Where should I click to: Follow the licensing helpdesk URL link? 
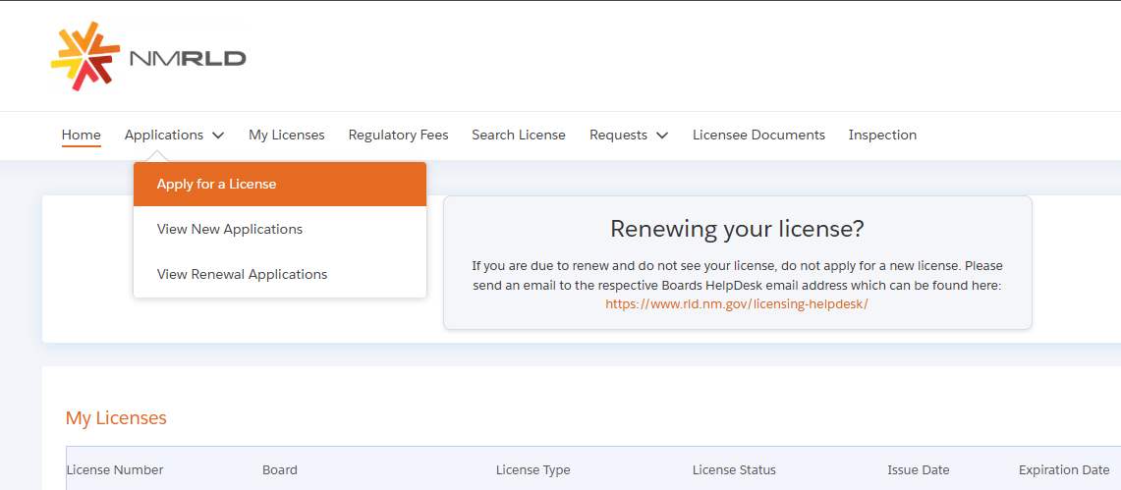tap(736, 304)
